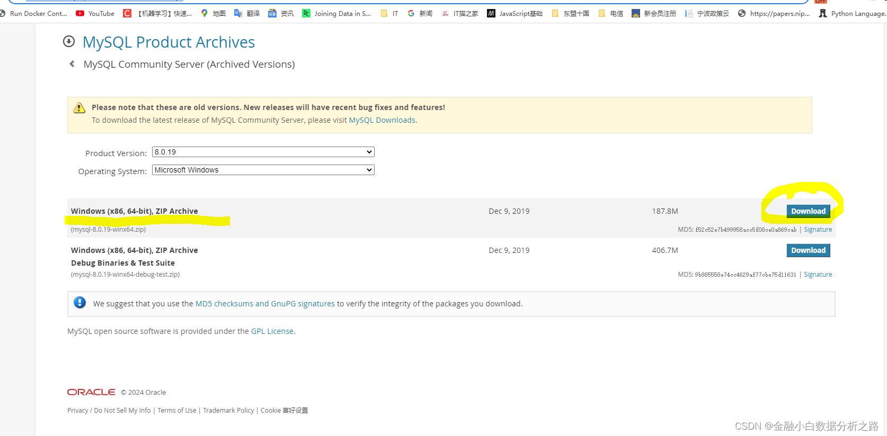Open the IT猫之家 bookmark

coord(459,13)
